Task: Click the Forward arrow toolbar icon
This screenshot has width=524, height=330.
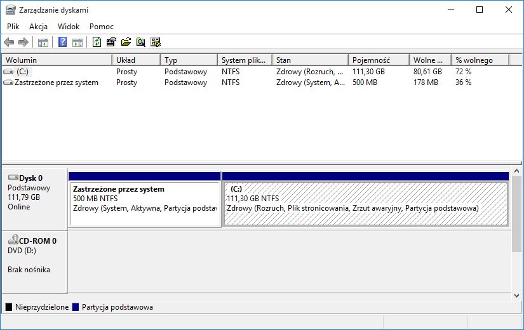Action: [23, 42]
